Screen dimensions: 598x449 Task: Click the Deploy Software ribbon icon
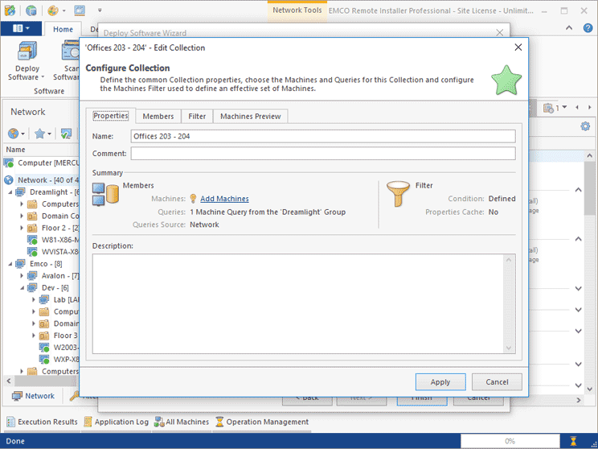(x=27, y=61)
